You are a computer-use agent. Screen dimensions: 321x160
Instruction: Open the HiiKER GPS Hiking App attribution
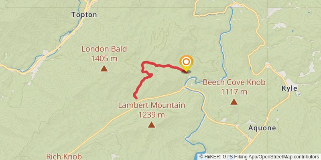pos(228,157)
